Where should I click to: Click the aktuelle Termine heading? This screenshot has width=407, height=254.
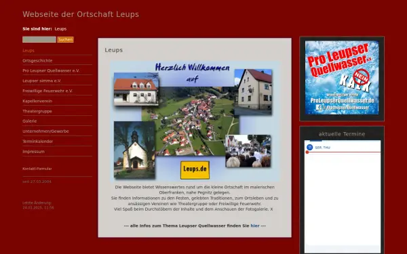[342, 134]
